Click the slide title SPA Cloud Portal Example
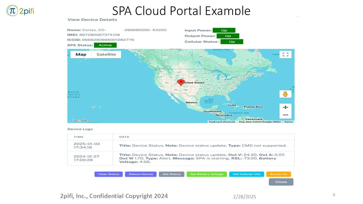 click(x=181, y=10)
